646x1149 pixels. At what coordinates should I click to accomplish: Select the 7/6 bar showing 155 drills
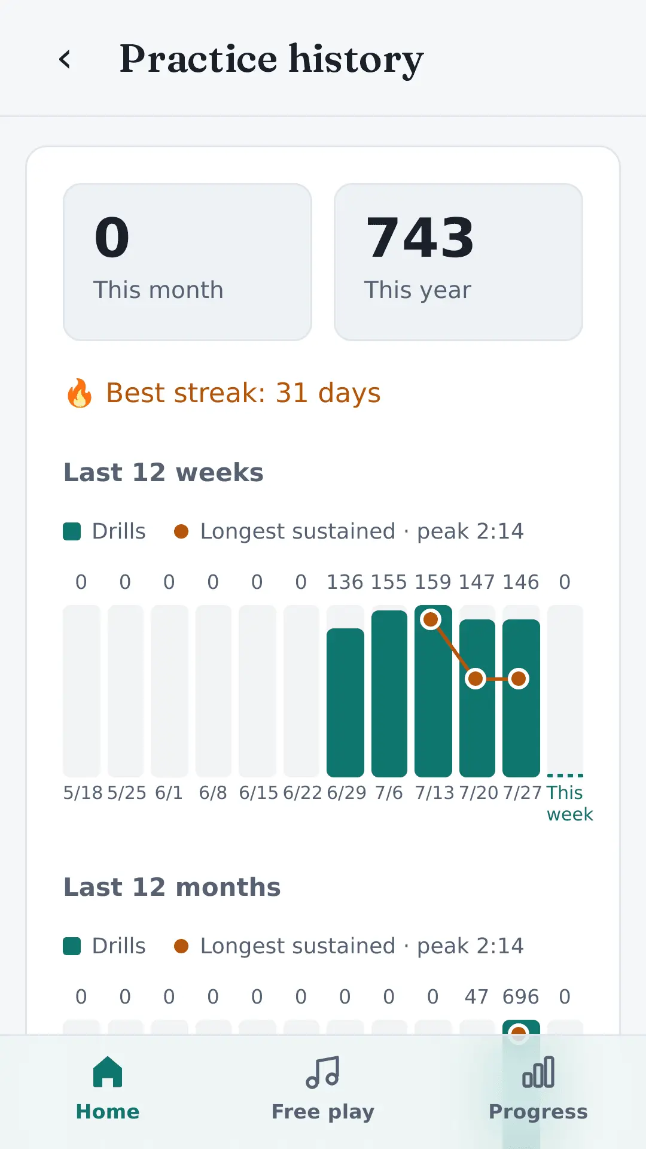[389, 694]
